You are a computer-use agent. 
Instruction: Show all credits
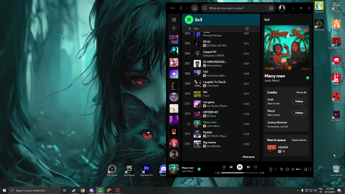301,92
